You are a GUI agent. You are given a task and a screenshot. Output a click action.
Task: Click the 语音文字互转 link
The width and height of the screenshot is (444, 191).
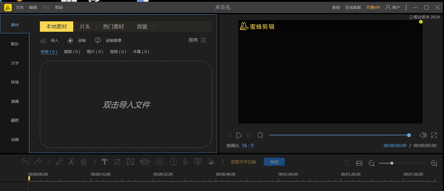(x=243, y=162)
